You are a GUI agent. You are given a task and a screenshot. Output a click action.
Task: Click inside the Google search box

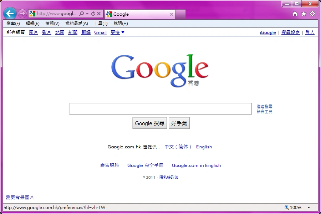click(x=160, y=109)
